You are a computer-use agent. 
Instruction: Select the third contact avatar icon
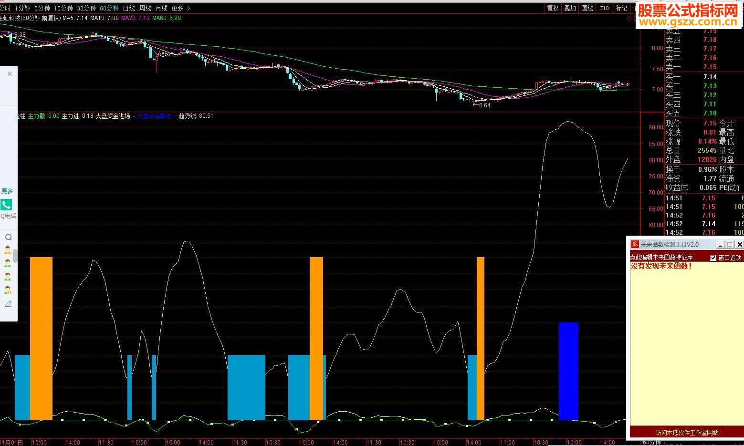pyautogui.click(x=8, y=277)
